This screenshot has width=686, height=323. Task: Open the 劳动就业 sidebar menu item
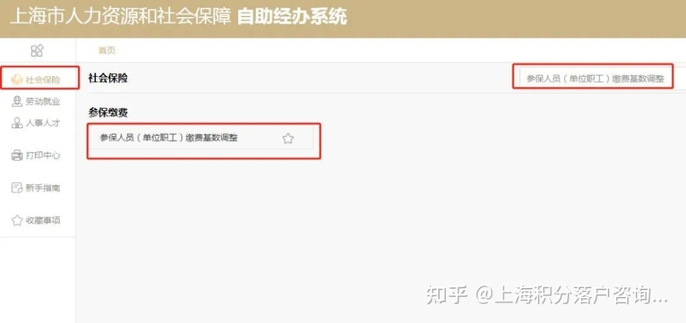tap(43, 102)
